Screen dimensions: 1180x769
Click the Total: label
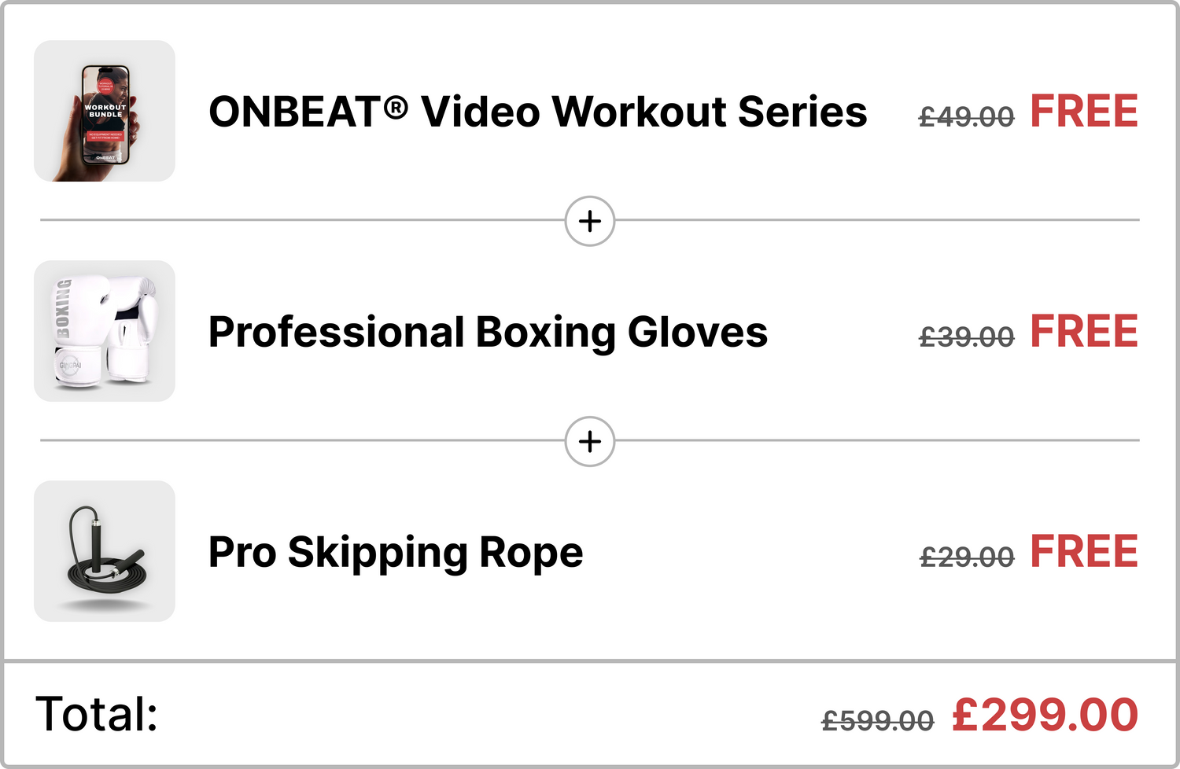(x=97, y=714)
